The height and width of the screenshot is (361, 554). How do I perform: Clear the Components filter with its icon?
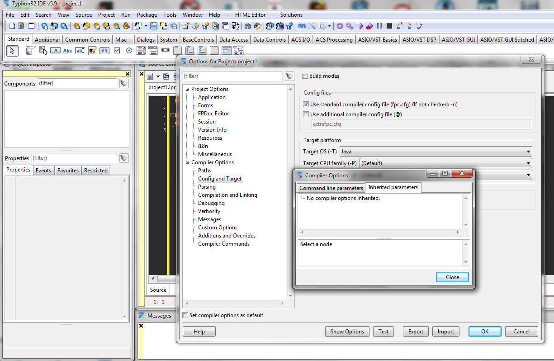(x=124, y=83)
